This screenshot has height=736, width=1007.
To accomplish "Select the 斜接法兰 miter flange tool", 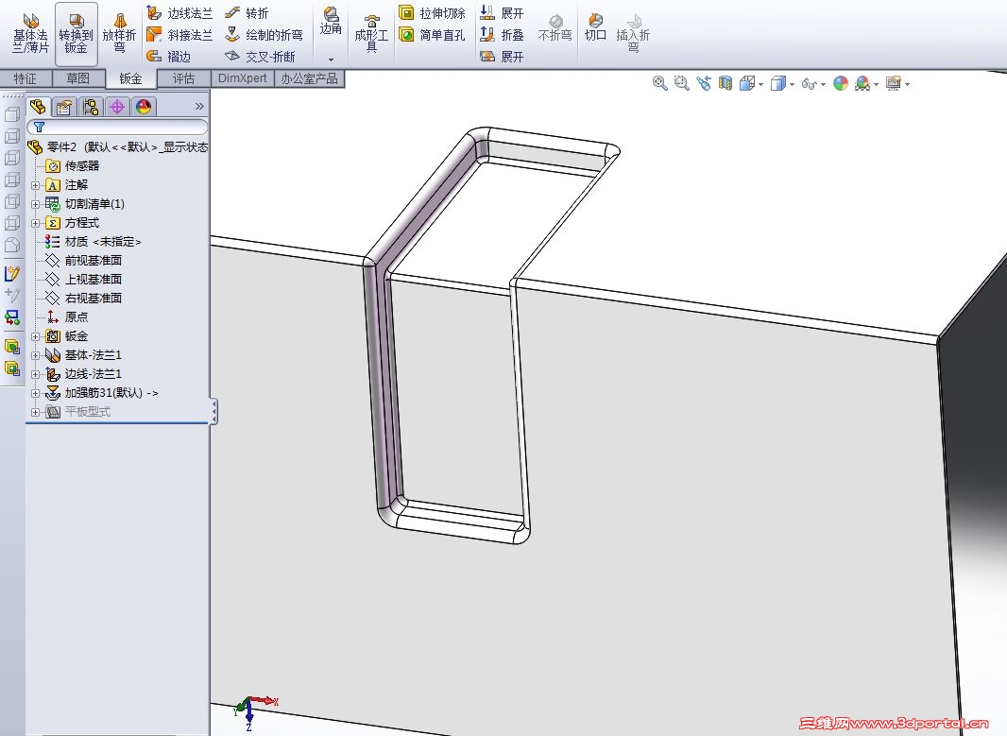I will click(x=179, y=35).
